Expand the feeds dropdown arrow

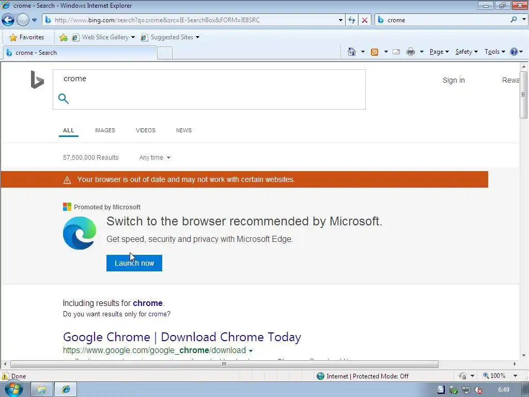pos(385,52)
